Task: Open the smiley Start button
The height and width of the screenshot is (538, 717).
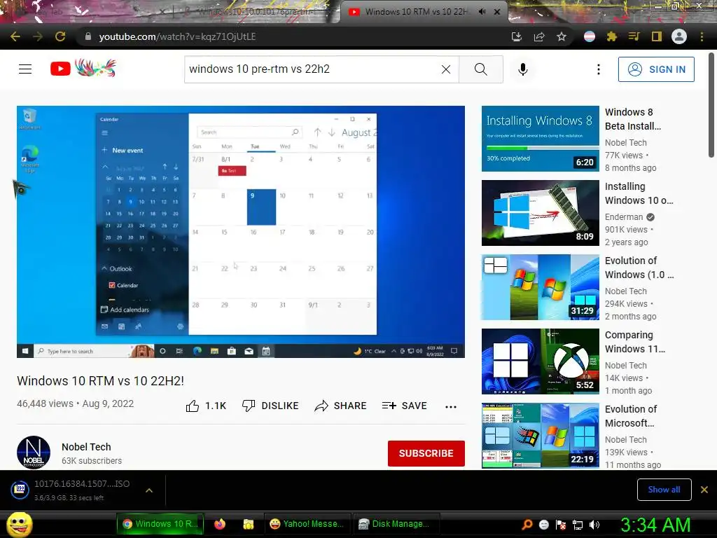Action: [20, 524]
